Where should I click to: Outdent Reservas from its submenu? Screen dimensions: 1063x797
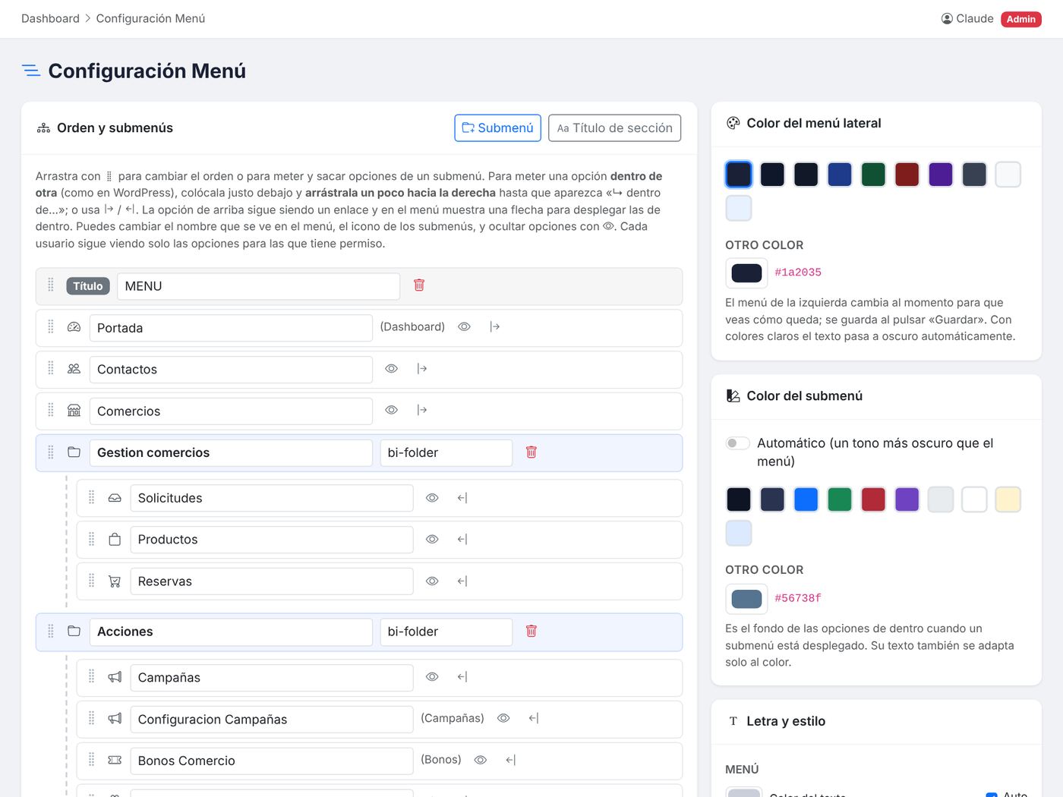(x=462, y=581)
